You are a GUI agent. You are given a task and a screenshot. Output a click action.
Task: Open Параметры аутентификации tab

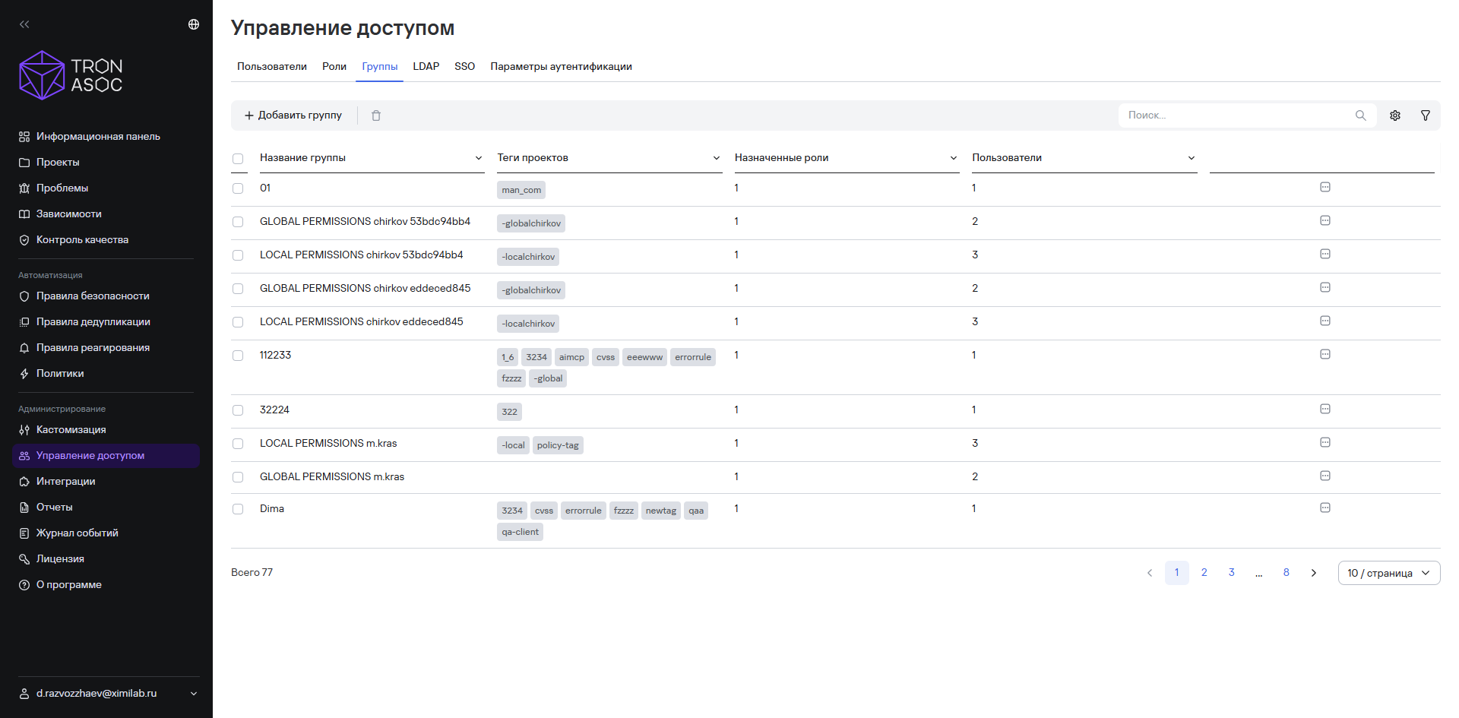click(562, 67)
